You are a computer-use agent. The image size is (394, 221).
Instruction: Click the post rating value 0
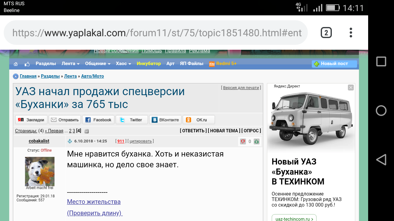click(x=250, y=142)
